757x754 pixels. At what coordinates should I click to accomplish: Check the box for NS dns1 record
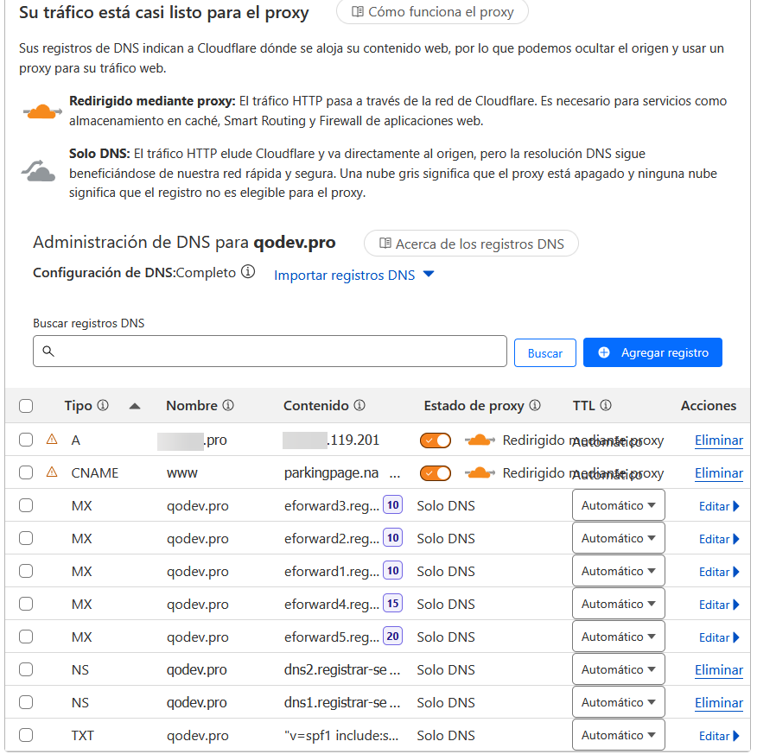click(x=26, y=702)
